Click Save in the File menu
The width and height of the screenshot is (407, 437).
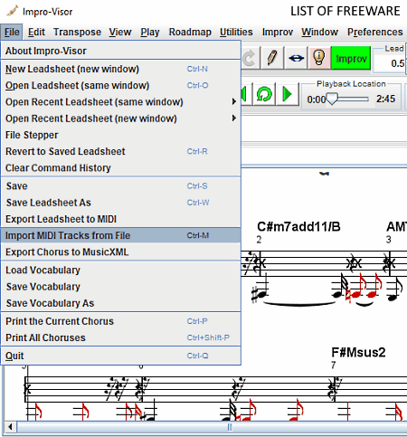point(120,185)
